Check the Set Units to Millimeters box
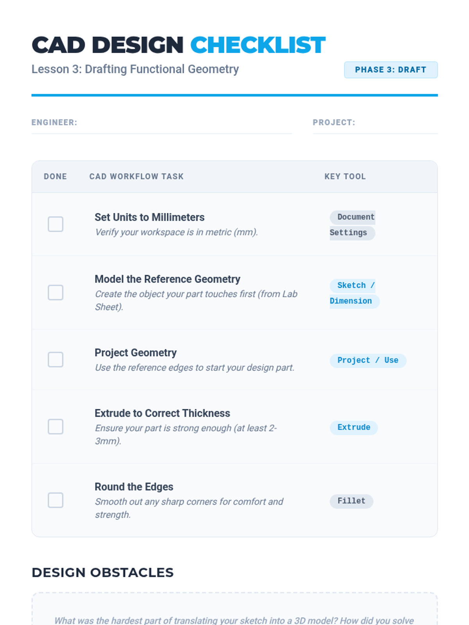The width and height of the screenshot is (469, 625). 55,224
